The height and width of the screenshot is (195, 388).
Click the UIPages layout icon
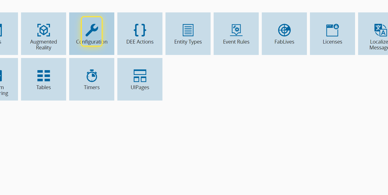pos(140,76)
